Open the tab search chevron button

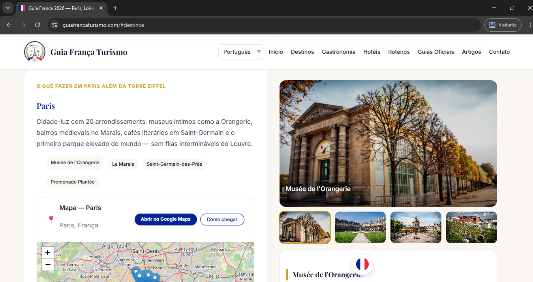pos(8,8)
